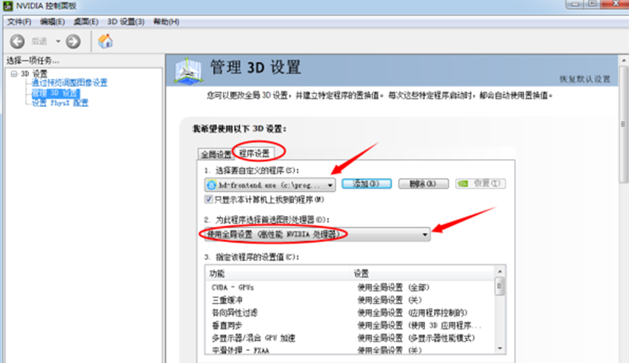The width and height of the screenshot is (629, 363).
Task: Select the 多显示器/混合 GPU 加速 row
Action: [x=350, y=338]
